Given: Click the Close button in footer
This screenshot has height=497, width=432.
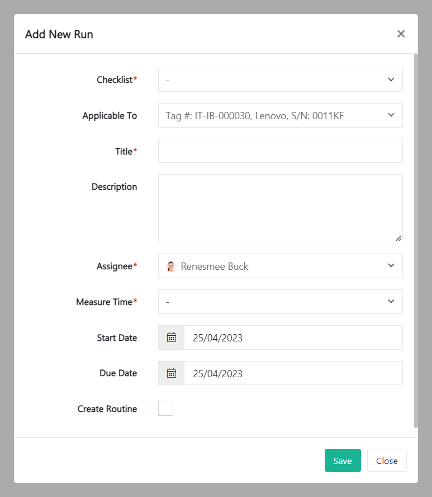Looking at the screenshot, I should [x=387, y=461].
